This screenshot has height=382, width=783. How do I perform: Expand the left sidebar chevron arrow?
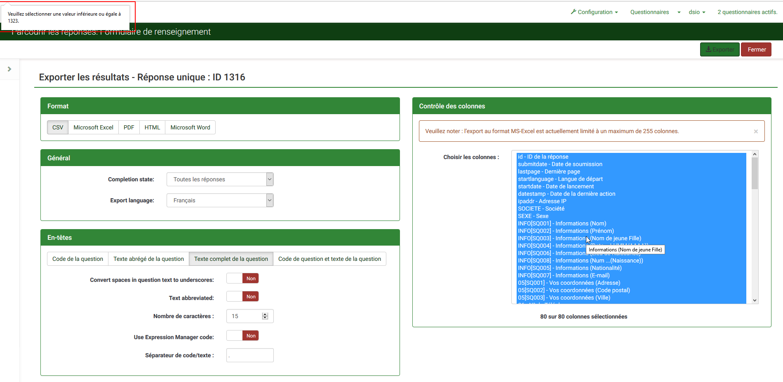pos(9,69)
